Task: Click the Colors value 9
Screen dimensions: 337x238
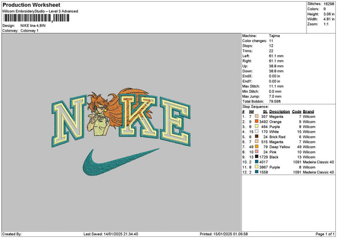Action: click(x=325, y=9)
